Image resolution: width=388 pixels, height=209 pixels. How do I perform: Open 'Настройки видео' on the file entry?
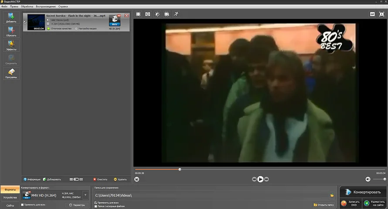[86, 29]
